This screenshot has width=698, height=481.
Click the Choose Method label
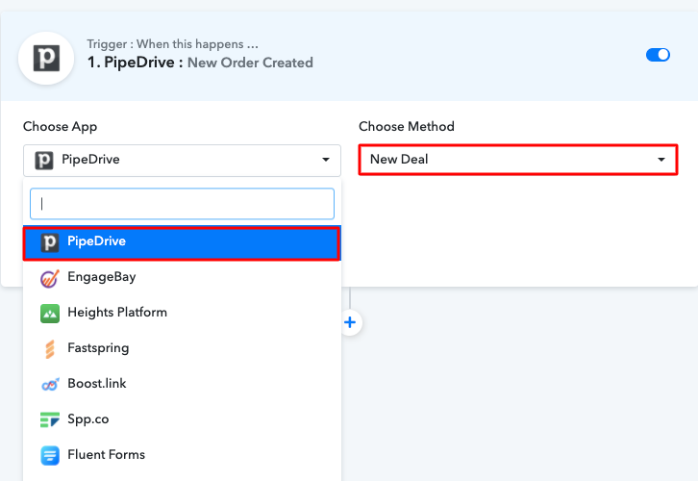click(407, 126)
